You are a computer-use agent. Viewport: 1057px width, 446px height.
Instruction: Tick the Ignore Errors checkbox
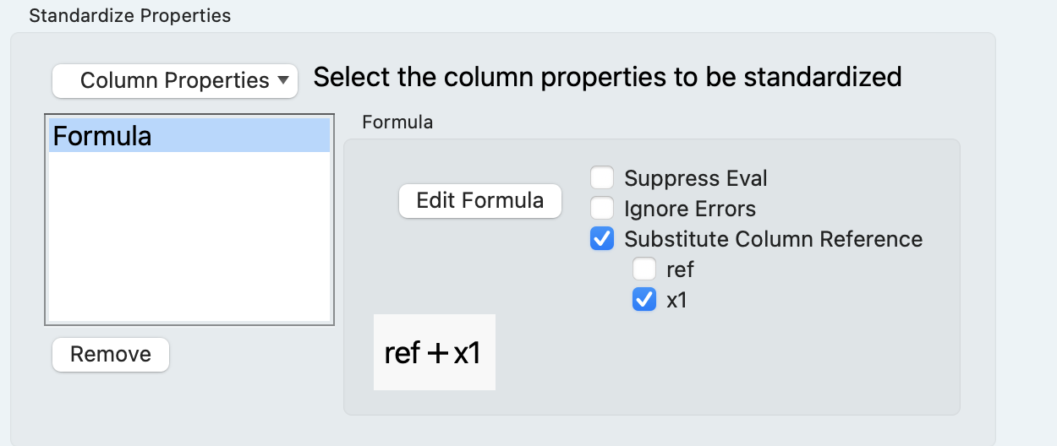tap(602, 208)
